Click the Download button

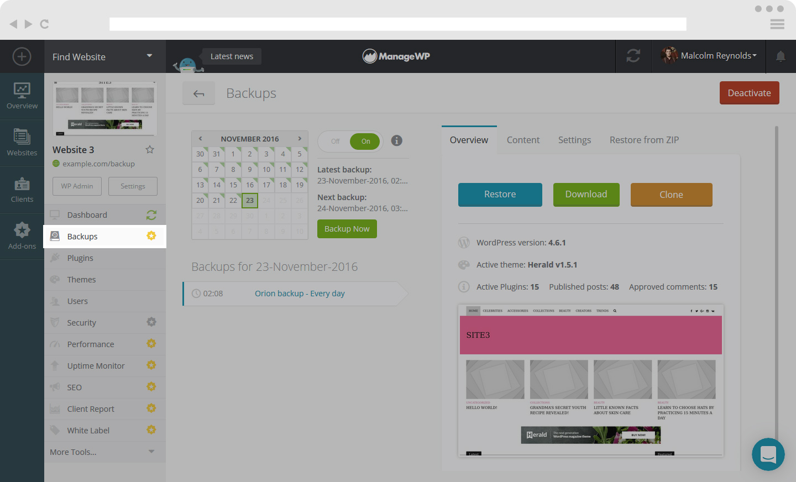(586, 195)
